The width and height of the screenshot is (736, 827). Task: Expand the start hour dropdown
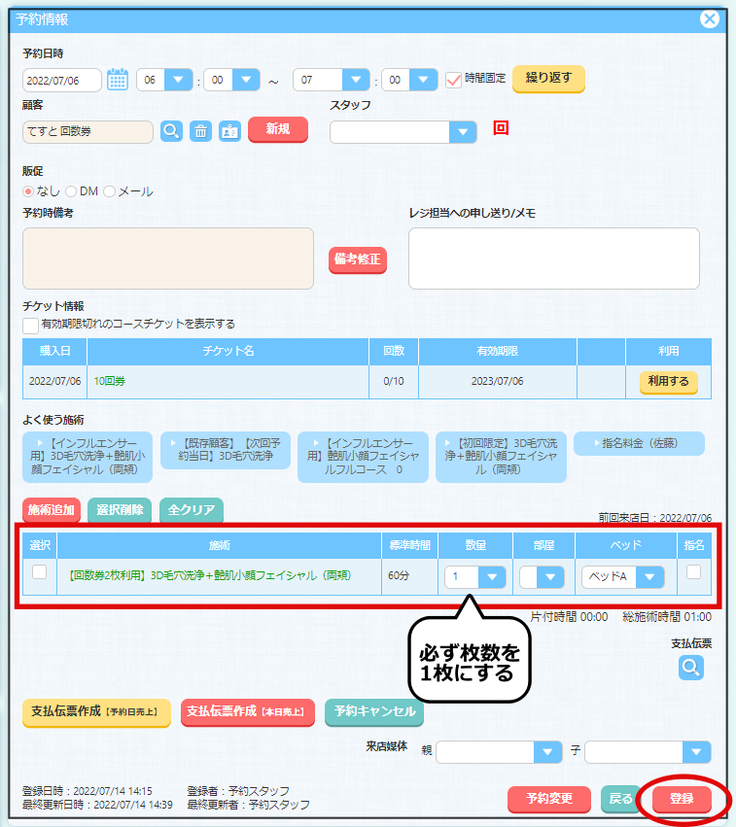click(x=178, y=80)
